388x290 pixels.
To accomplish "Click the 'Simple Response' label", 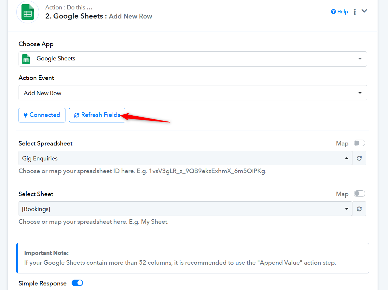I will click(43, 283).
